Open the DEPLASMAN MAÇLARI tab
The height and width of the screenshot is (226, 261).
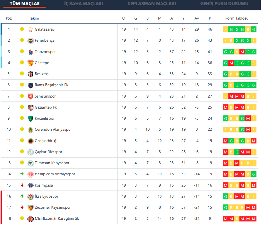click(x=151, y=4)
